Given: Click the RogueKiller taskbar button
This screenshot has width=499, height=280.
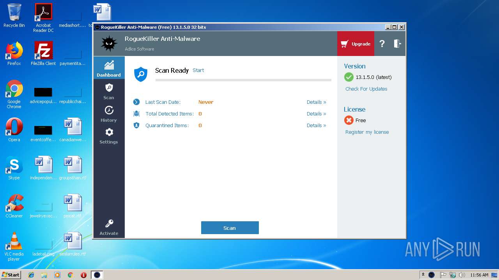Looking at the screenshot, I should pos(97,275).
